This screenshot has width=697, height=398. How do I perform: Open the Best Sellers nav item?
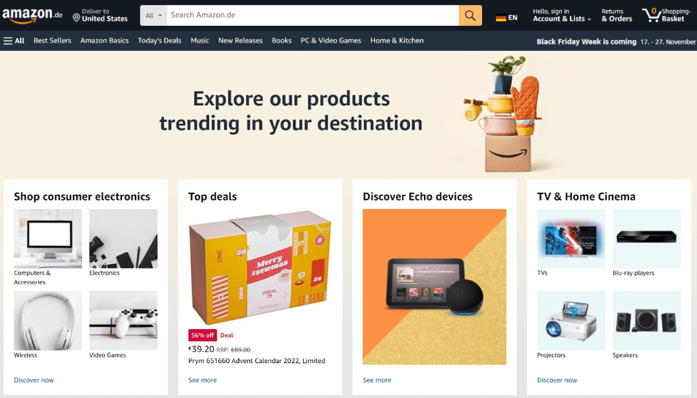click(x=52, y=41)
